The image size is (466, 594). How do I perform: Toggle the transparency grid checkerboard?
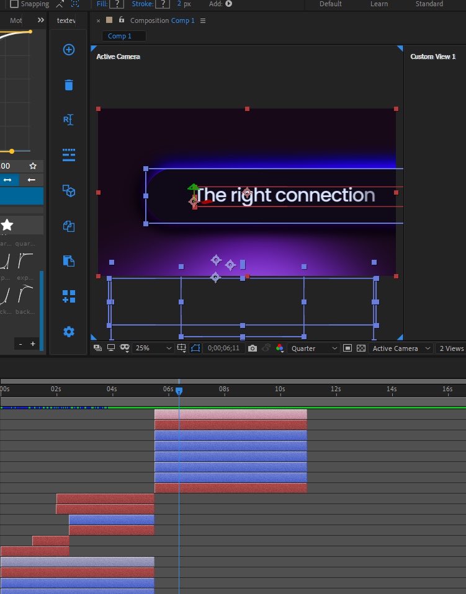click(361, 348)
